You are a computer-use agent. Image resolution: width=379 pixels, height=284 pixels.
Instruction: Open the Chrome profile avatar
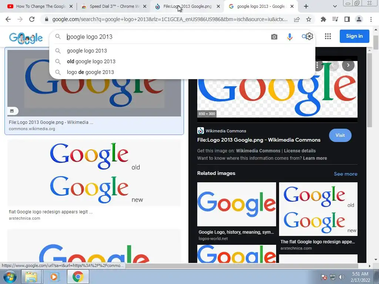point(359,19)
